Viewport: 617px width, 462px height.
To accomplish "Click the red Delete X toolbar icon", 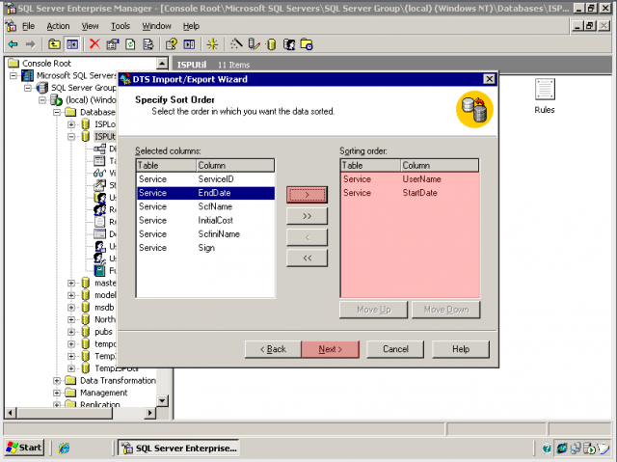I will [x=94, y=43].
